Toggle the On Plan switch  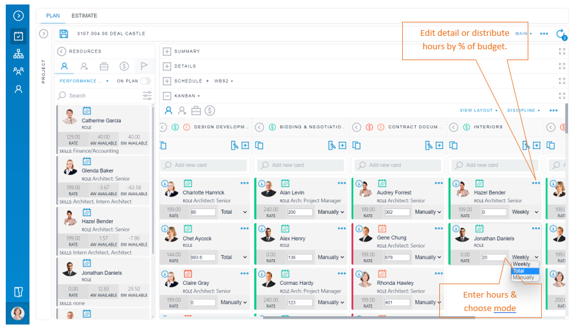(x=146, y=81)
